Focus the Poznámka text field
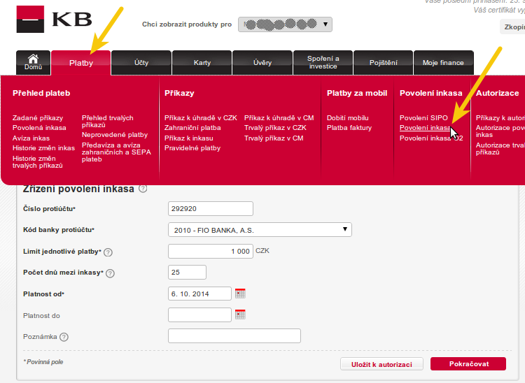525x383 pixels. pos(234,336)
